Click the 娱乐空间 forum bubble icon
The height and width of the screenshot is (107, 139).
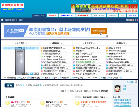(x=42, y=103)
